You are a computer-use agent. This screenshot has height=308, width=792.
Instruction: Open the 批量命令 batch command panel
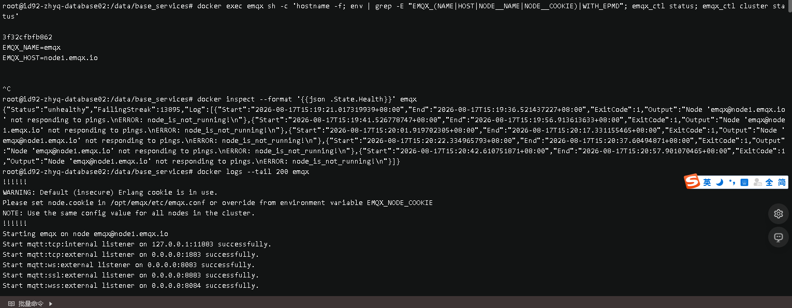click(x=31, y=304)
